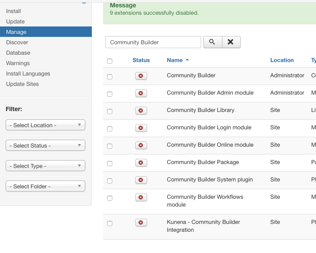The width and height of the screenshot is (316, 253).
Task: Open the Select Location dropdown
Action: 46,125
